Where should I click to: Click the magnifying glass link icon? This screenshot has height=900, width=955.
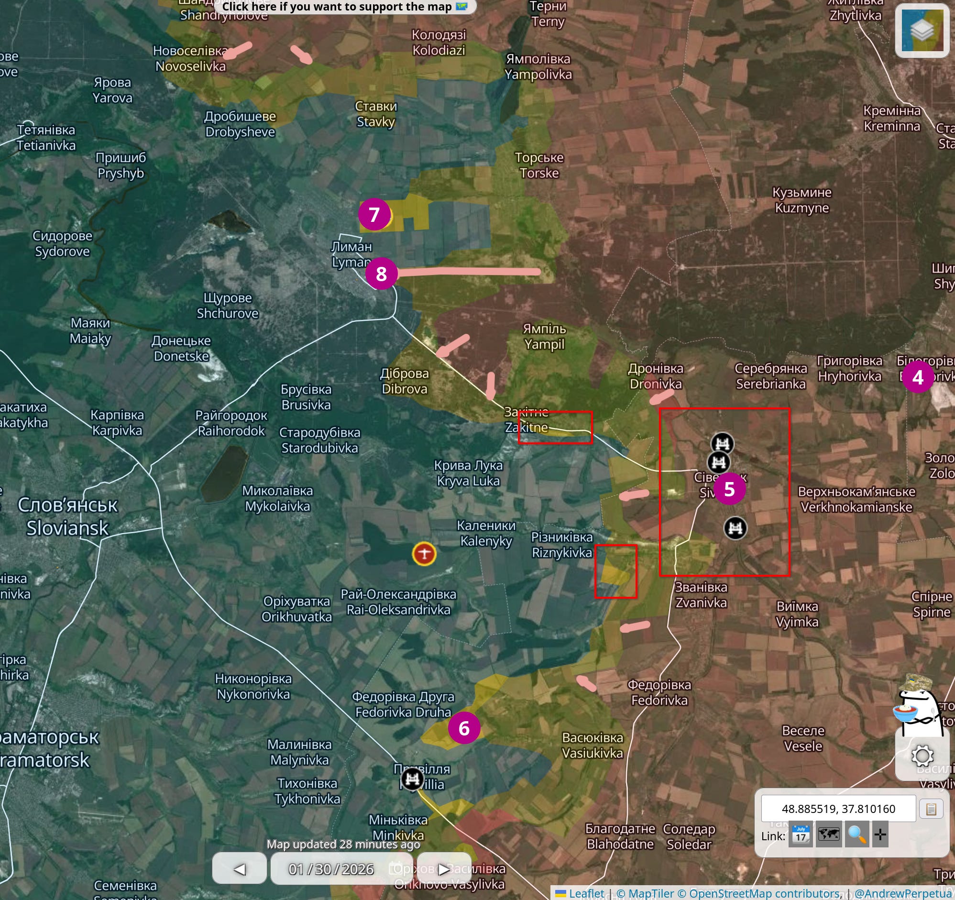pos(856,834)
